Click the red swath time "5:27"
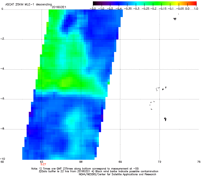The width and height of the screenshot is (201, 176). (43, 164)
